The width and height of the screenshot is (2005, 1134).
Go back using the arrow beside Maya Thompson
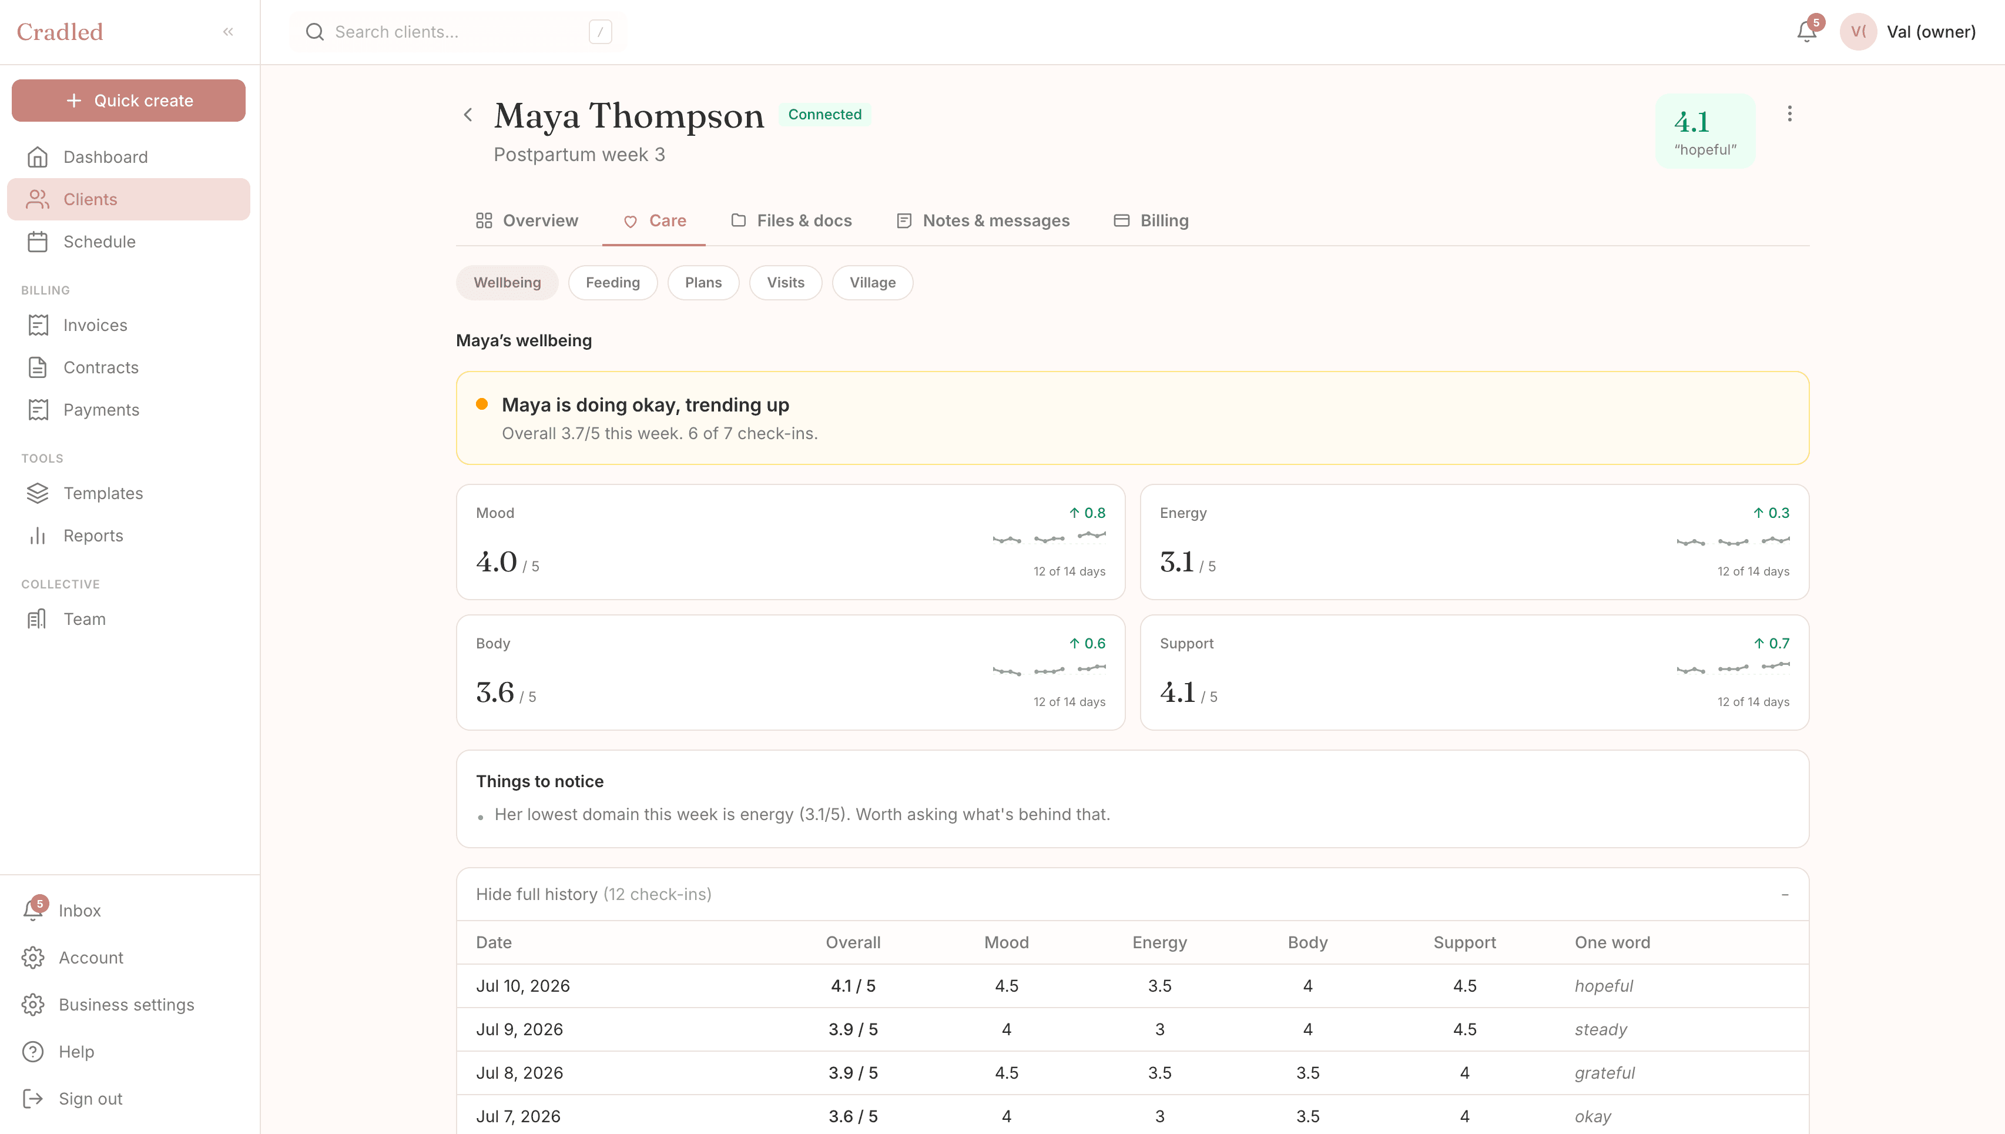468,115
